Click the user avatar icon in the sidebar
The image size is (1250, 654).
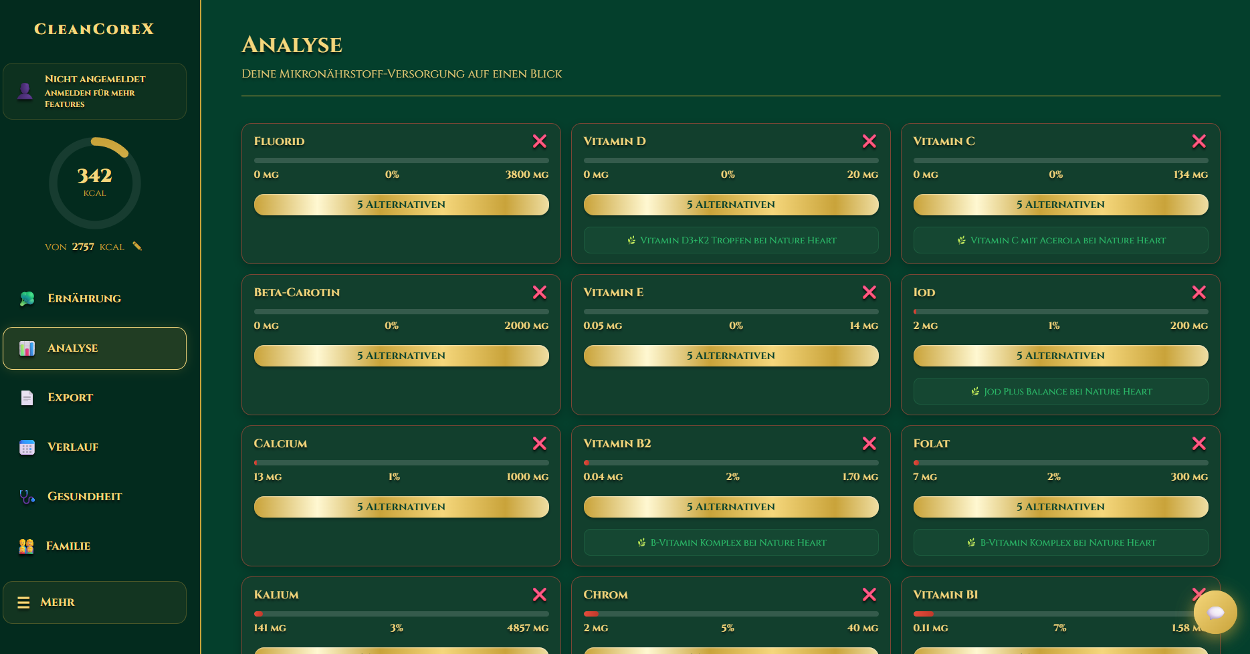click(x=25, y=91)
